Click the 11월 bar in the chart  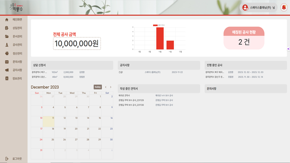click(x=170, y=45)
